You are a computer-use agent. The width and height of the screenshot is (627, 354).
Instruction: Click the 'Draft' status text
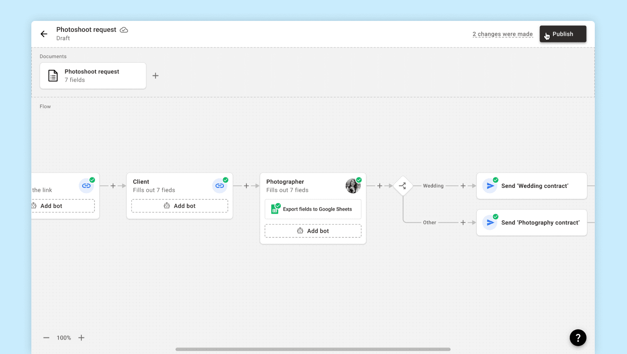63,38
